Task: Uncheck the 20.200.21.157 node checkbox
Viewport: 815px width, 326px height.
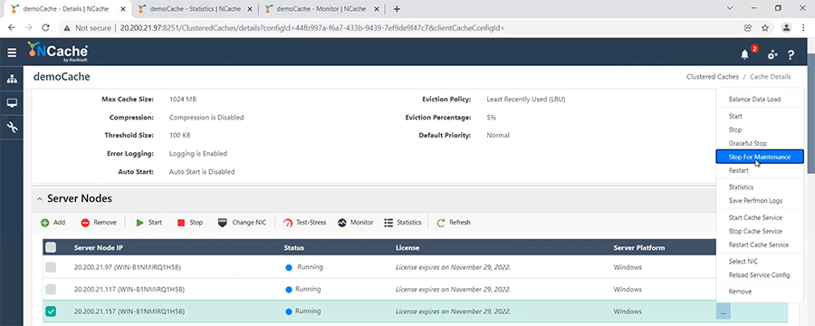Action: [x=51, y=312]
